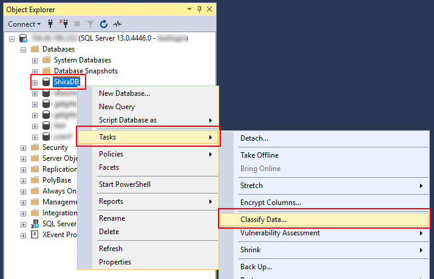Expand the ShiraDB database node
Screen dimensions: 434x279
point(35,82)
